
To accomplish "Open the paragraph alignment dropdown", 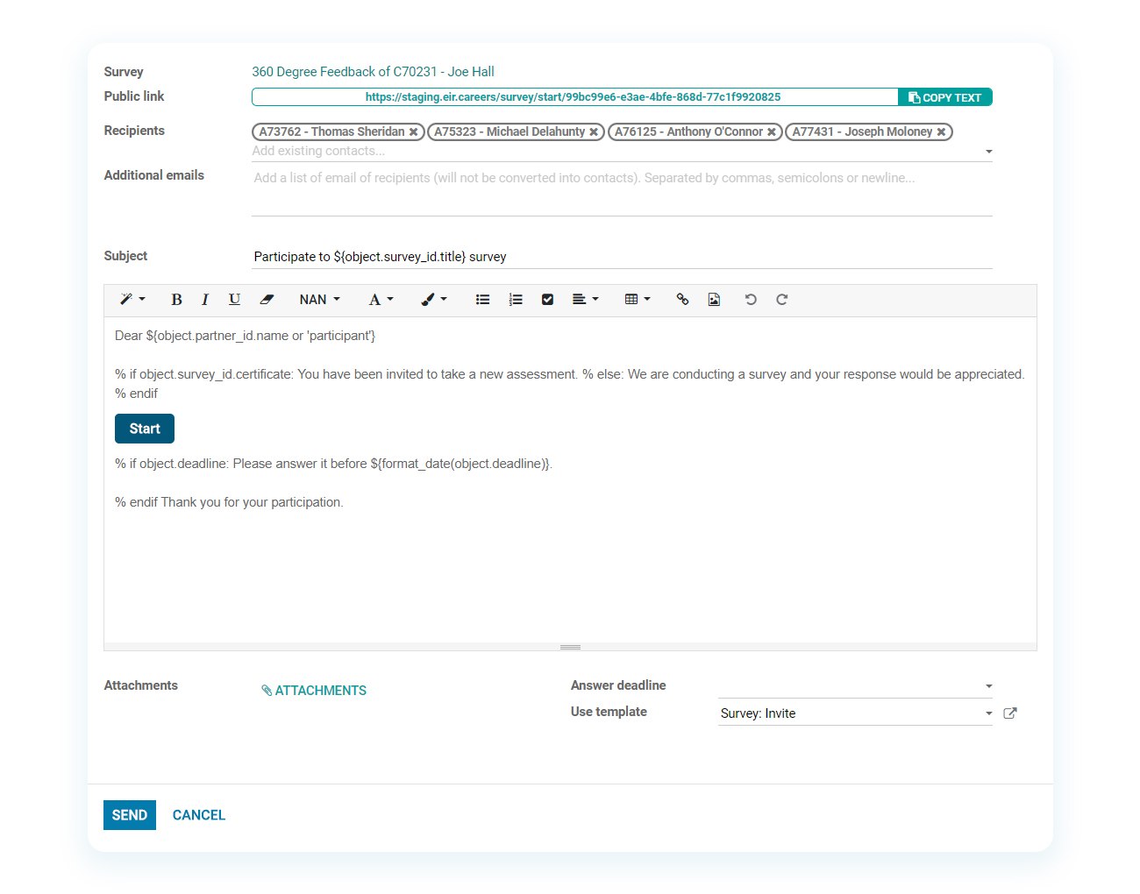I will (585, 300).
